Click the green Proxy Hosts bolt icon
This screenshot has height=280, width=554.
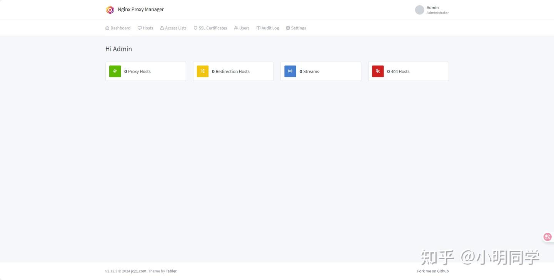115,71
